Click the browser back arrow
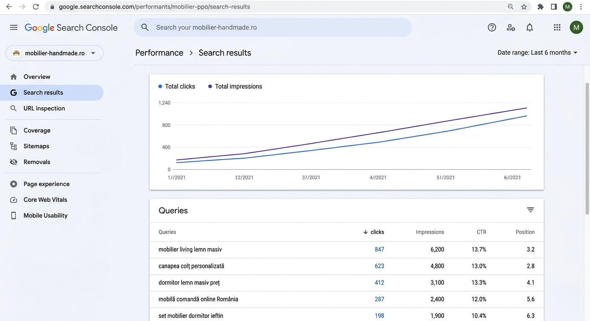The width and height of the screenshot is (590, 321). coord(9,7)
